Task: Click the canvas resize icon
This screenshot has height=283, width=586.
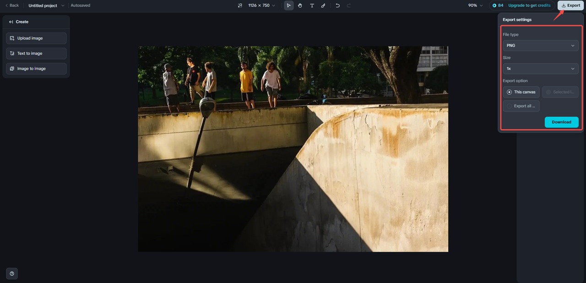Action: point(240,5)
